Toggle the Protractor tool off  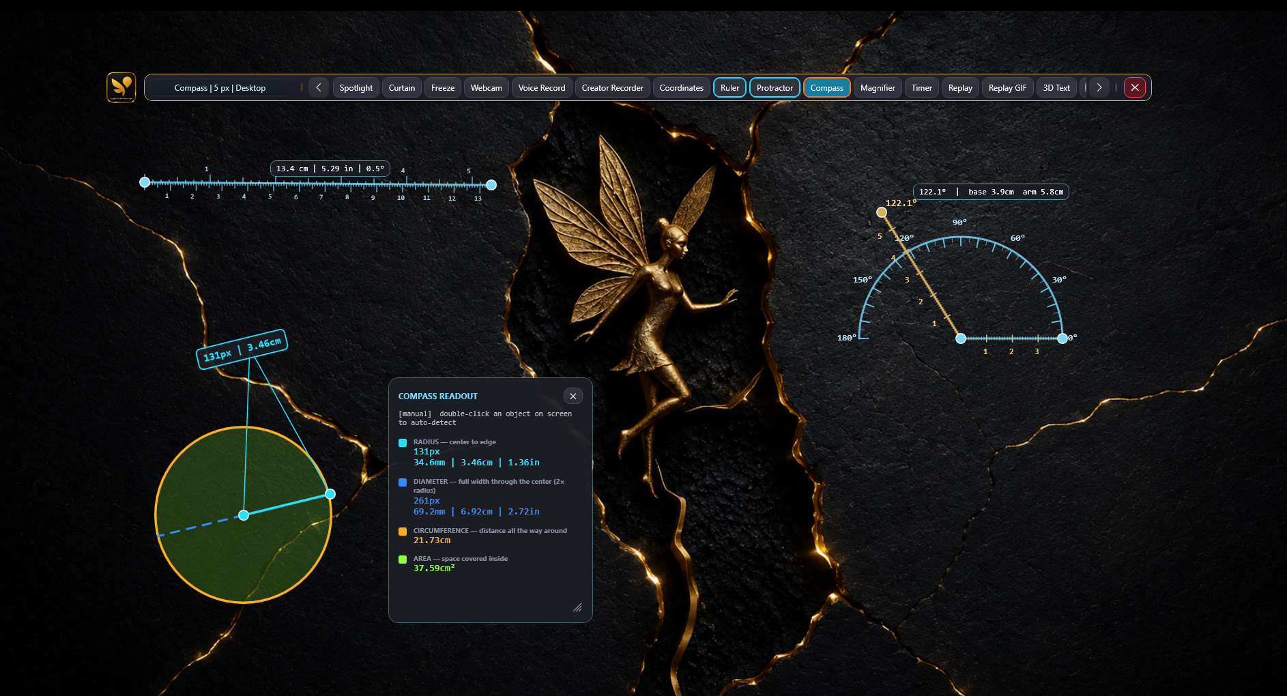tap(775, 87)
